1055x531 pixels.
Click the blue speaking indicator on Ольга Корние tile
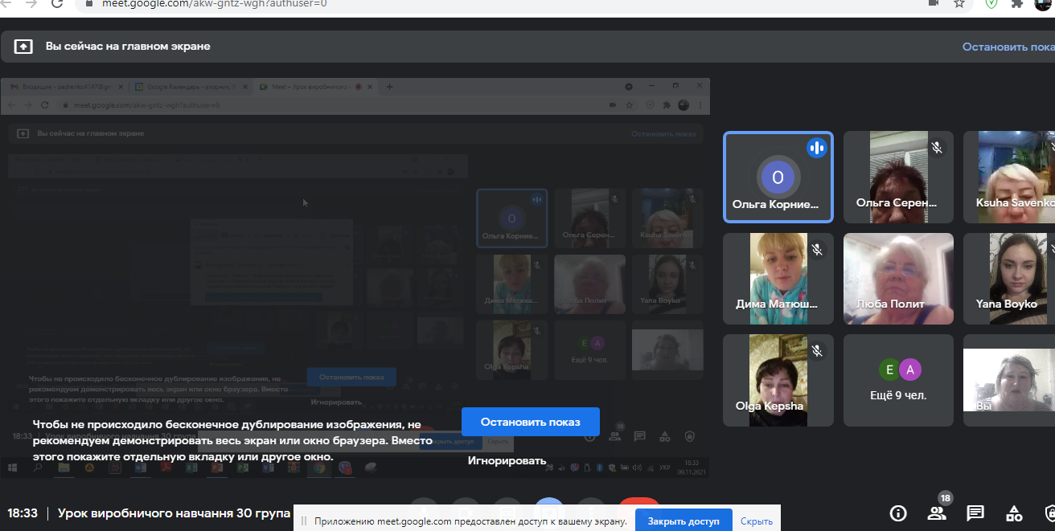point(817,148)
